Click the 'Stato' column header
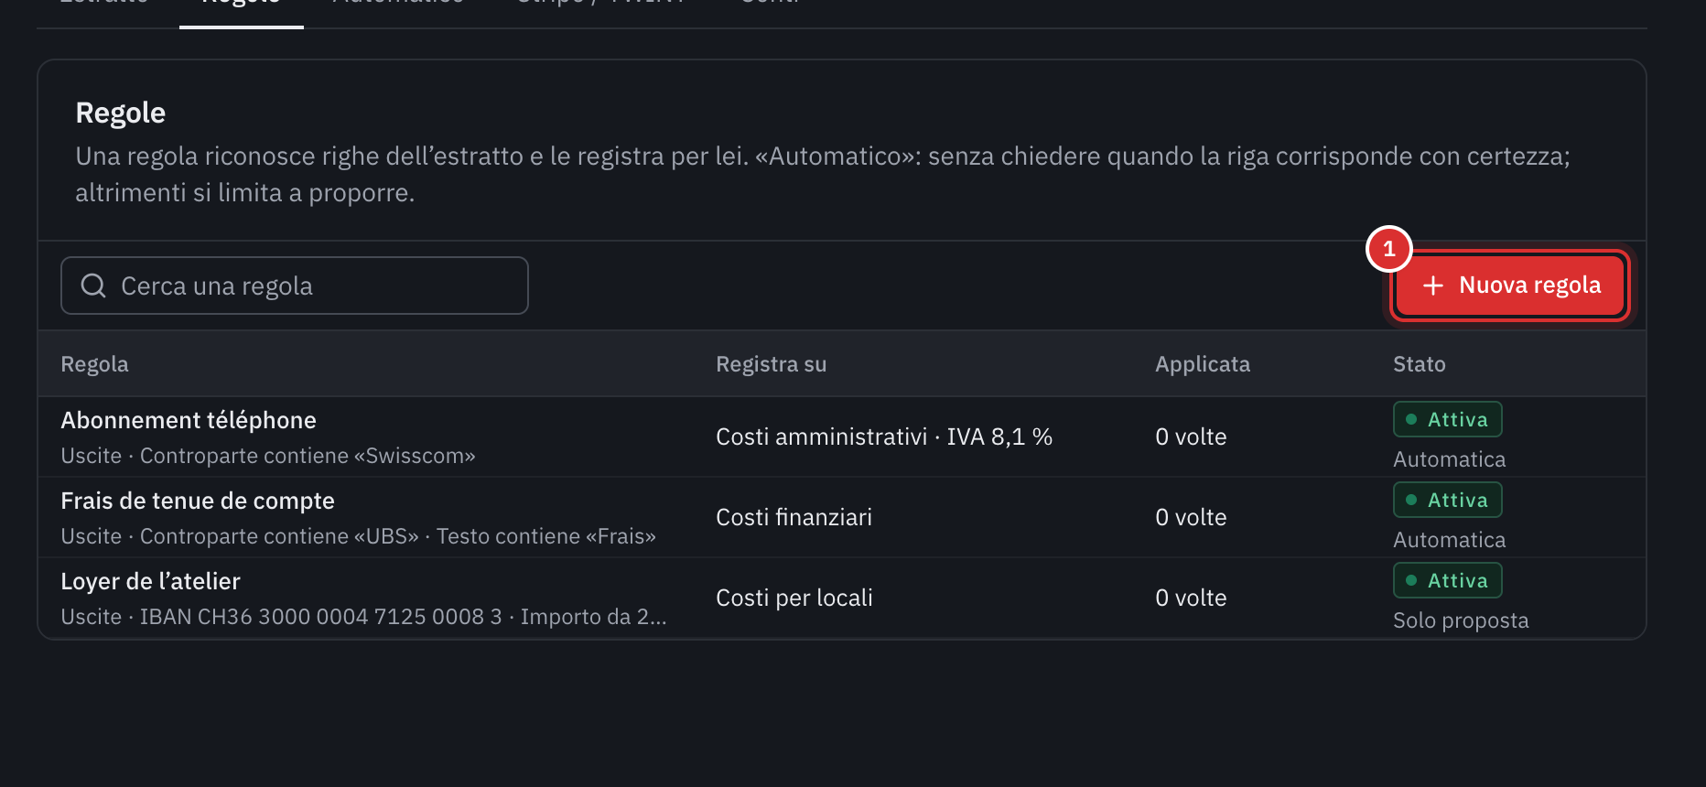 [1420, 364]
